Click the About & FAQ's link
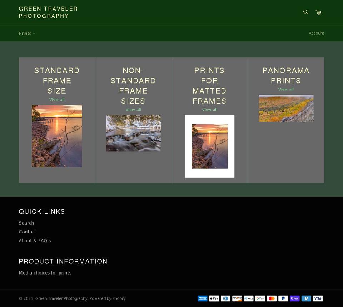 [35, 241]
